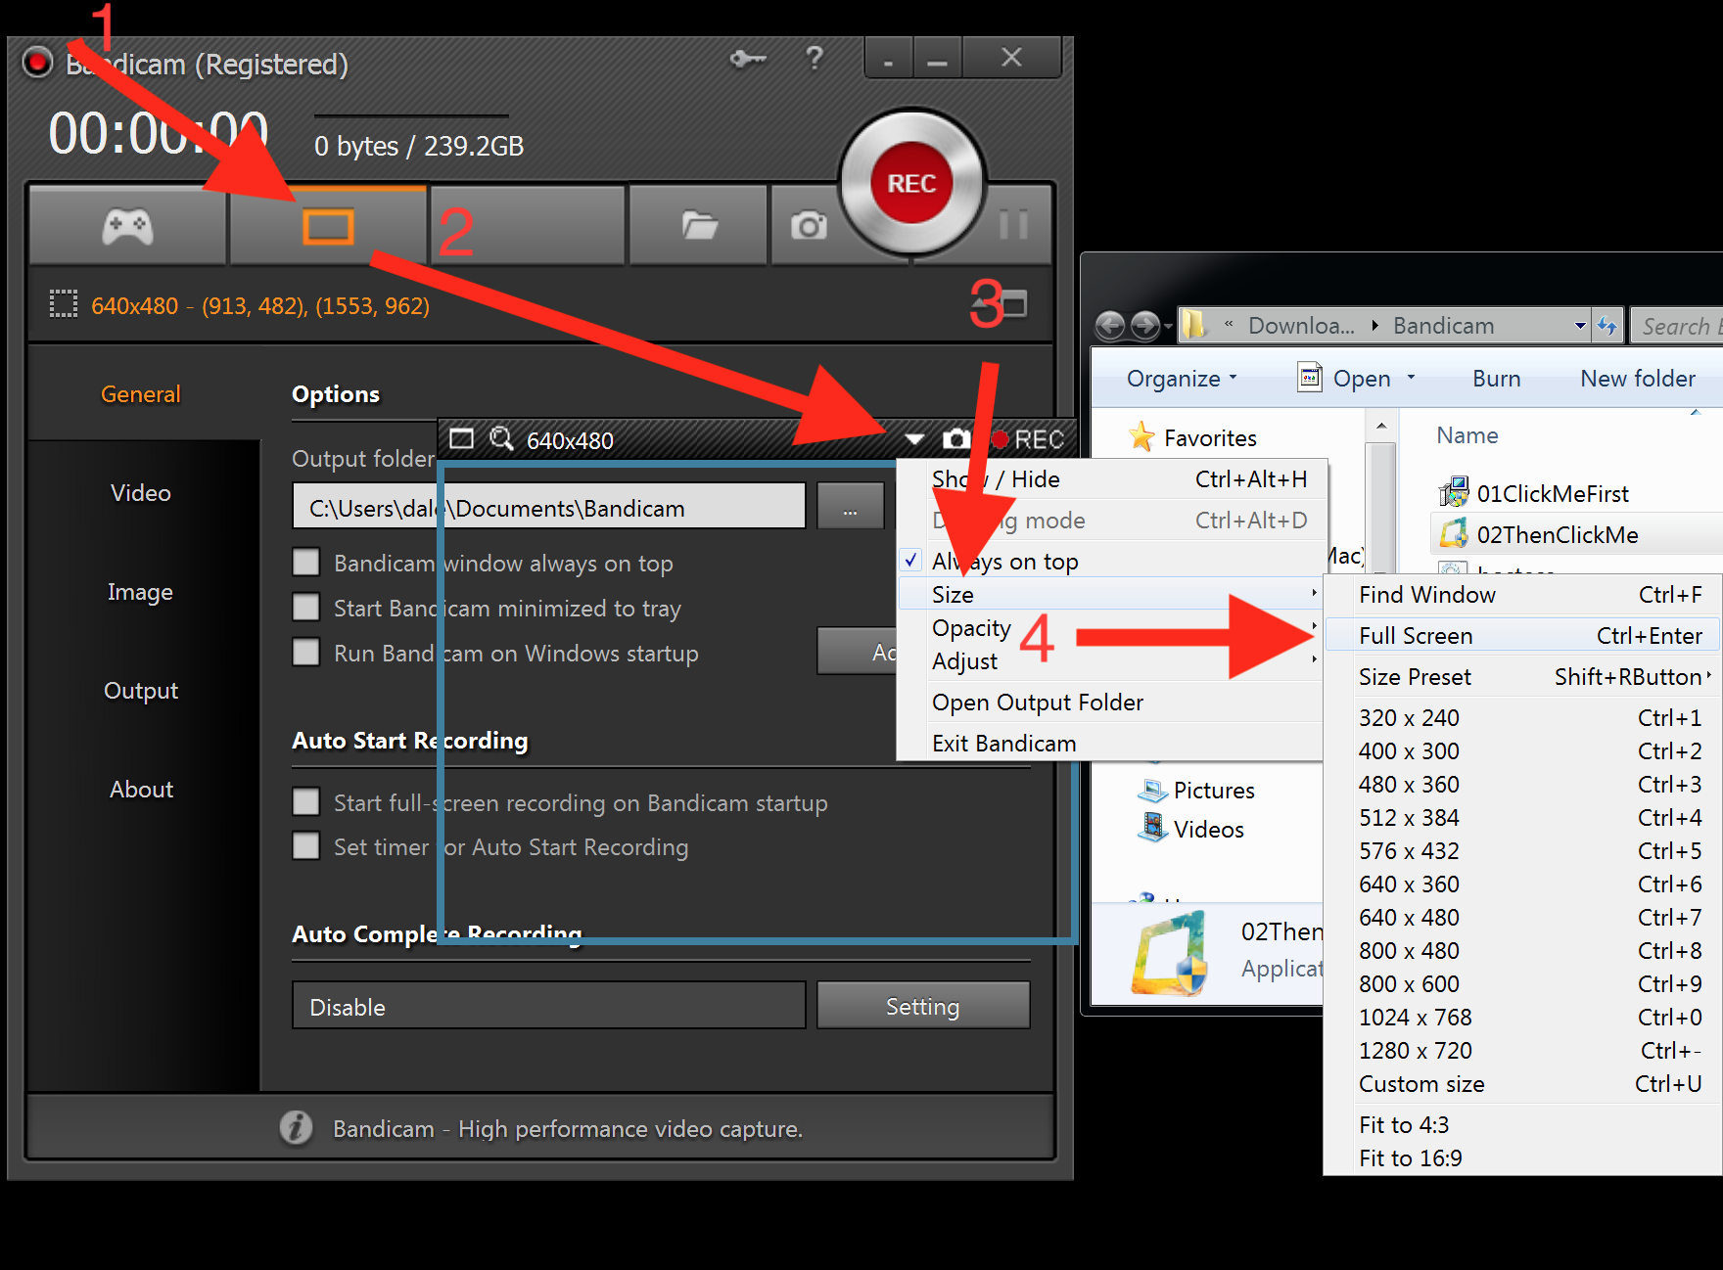Screen dimensions: 1723x1270
Task: Select the 320 x 240 size
Action: pyautogui.click(x=1521, y=718)
